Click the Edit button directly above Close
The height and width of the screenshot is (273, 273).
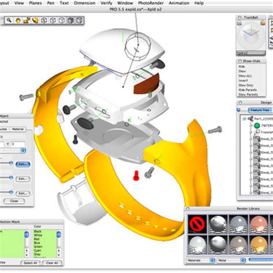(x=23, y=194)
